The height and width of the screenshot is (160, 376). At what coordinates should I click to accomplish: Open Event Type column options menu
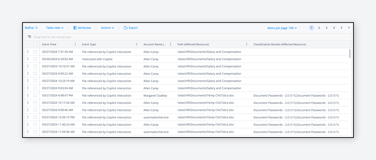[x=137, y=44]
